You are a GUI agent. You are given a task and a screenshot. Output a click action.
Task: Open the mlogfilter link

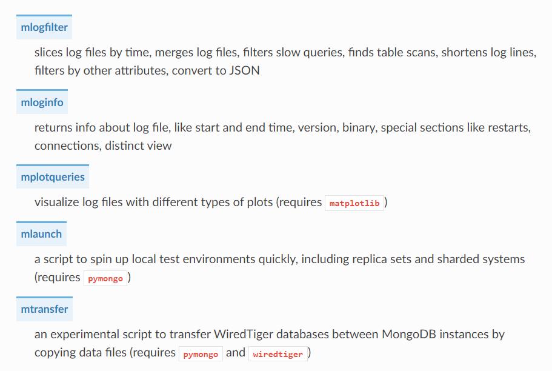pyautogui.click(x=44, y=27)
